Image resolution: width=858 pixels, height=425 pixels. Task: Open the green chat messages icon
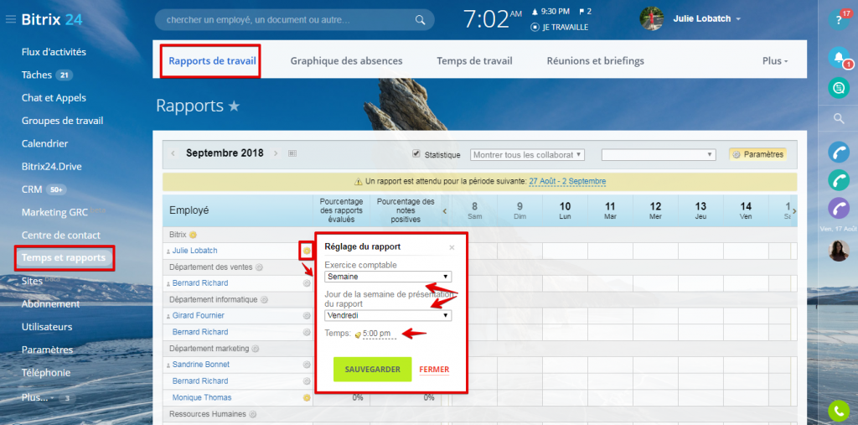click(x=838, y=88)
